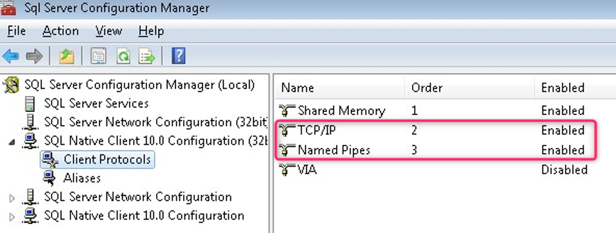Viewport: 616px width, 233px height.
Task: Click the Export List toolbar icon
Action: coord(147,57)
